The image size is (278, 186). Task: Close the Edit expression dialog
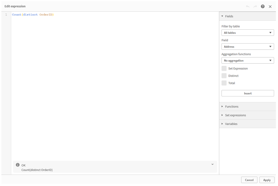pos(270,6)
